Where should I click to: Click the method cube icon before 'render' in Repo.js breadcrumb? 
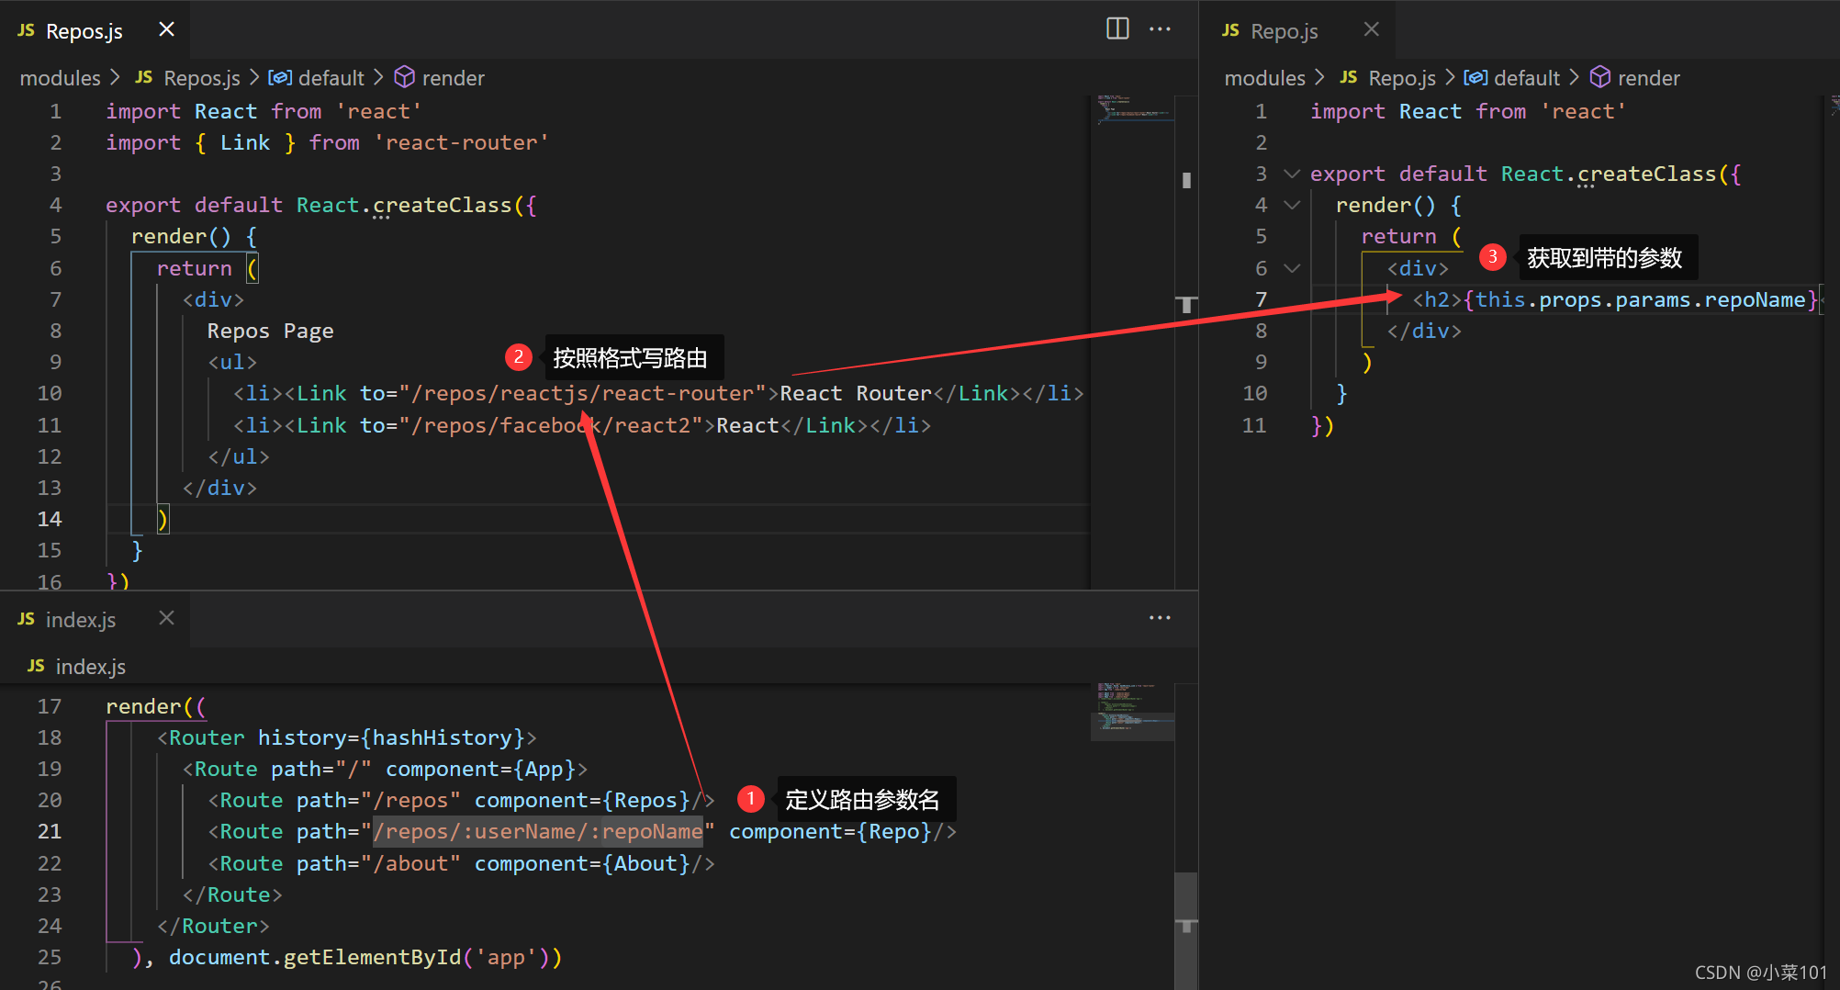coord(1599,78)
